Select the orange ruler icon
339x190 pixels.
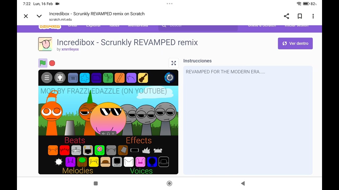point(119,78)
